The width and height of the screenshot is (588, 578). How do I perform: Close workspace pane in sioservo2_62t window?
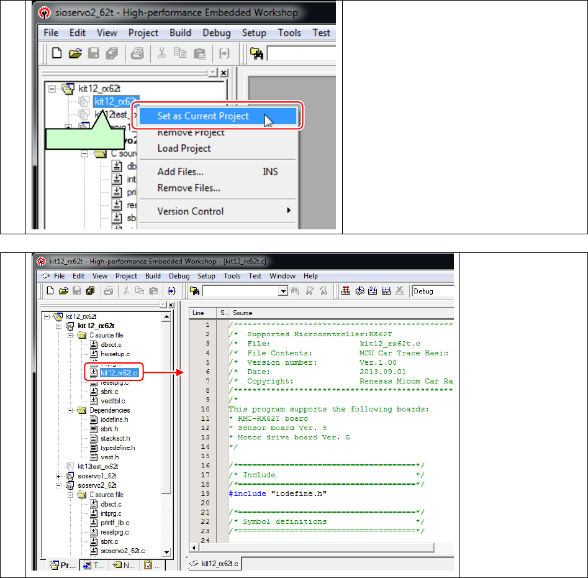224,73
